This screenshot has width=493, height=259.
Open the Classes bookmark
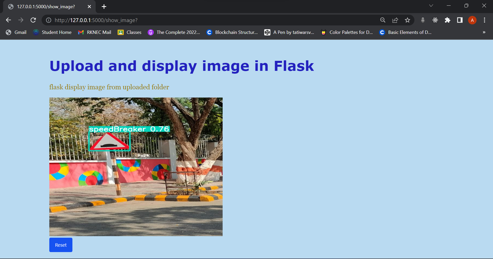(129, 32)
